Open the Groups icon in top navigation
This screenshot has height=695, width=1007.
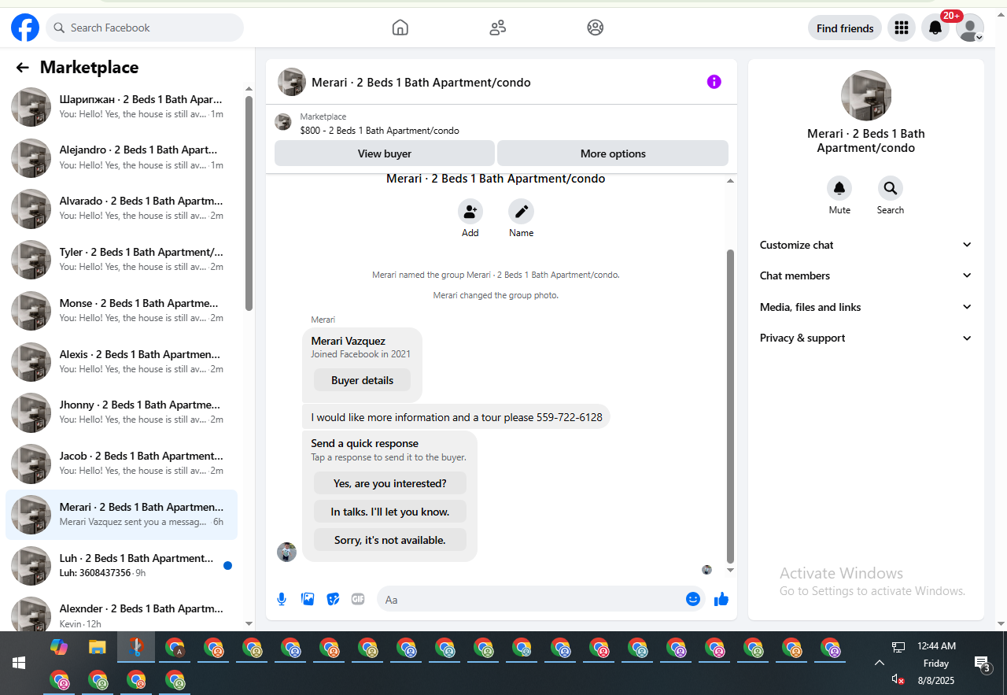click(x=596, y=28)
